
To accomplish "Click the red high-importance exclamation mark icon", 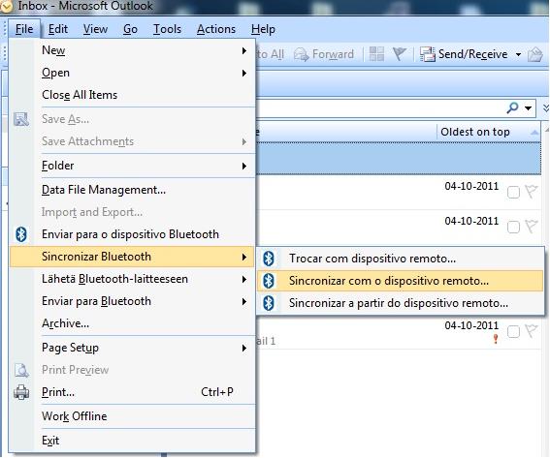I will tap(496, 339).
